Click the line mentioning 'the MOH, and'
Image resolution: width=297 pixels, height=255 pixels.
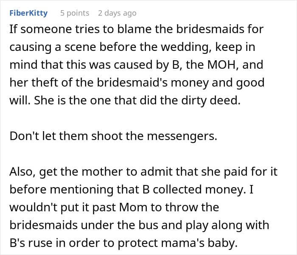(x=136, y=65)
